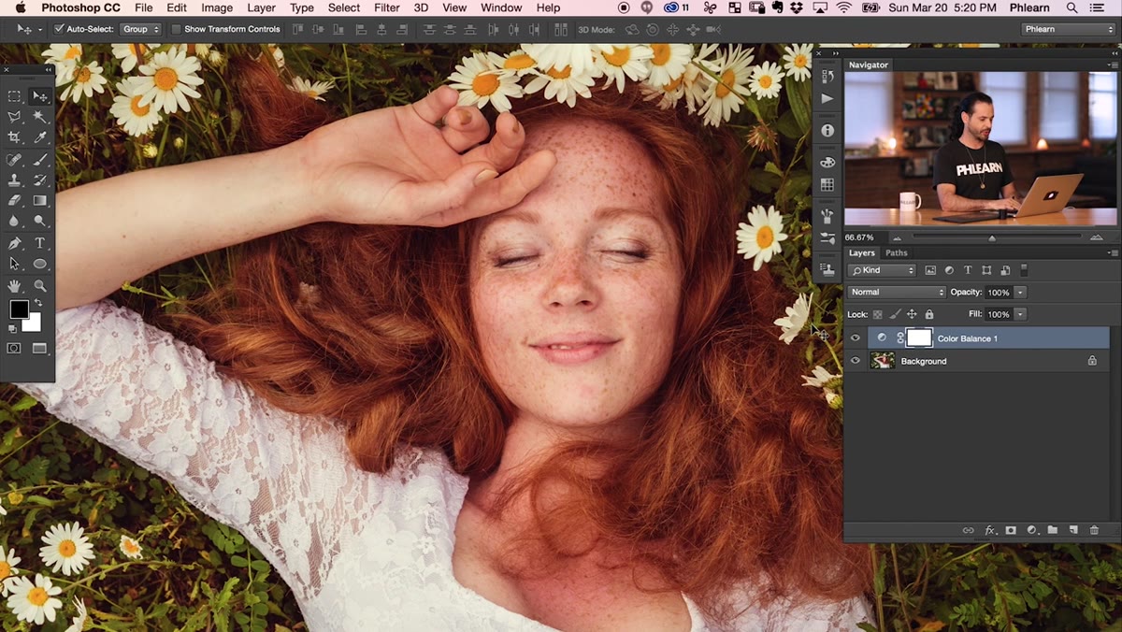This screenshot has width=1122, height=632.
Task: Select the History Brush tool
Action: point(40,180)
